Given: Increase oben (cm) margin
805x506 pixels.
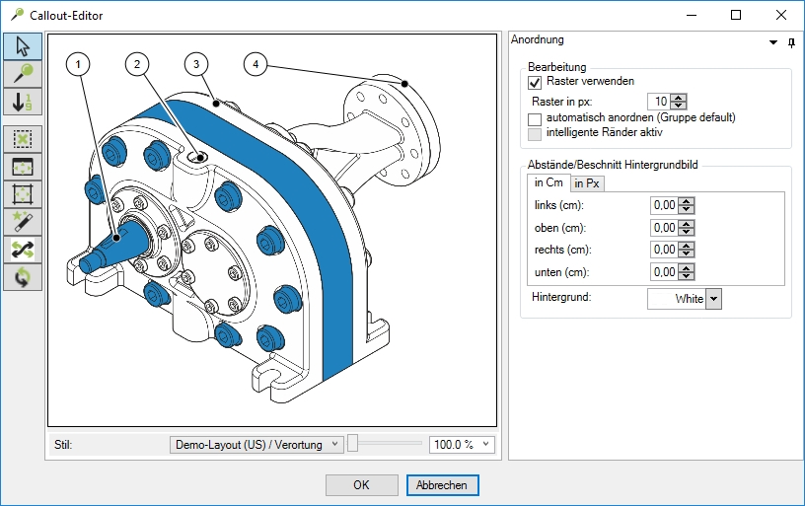Looking at the screenshot, I should [x=687, y=224].
